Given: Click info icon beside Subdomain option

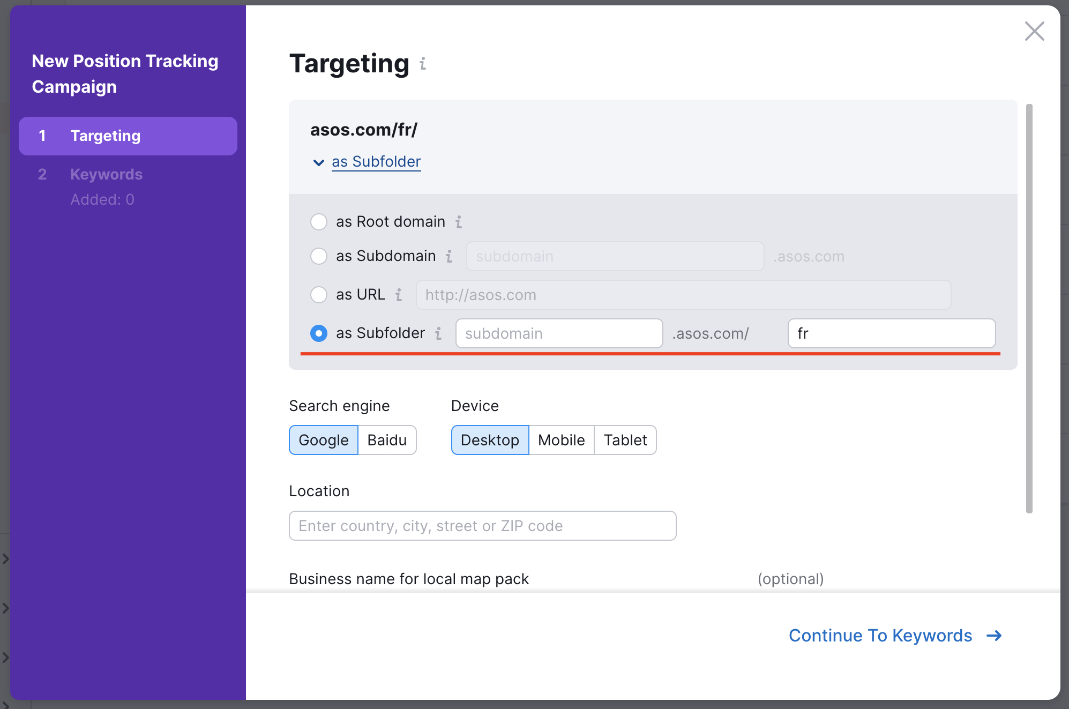Looking at the screenshot, I should (449, 256).
